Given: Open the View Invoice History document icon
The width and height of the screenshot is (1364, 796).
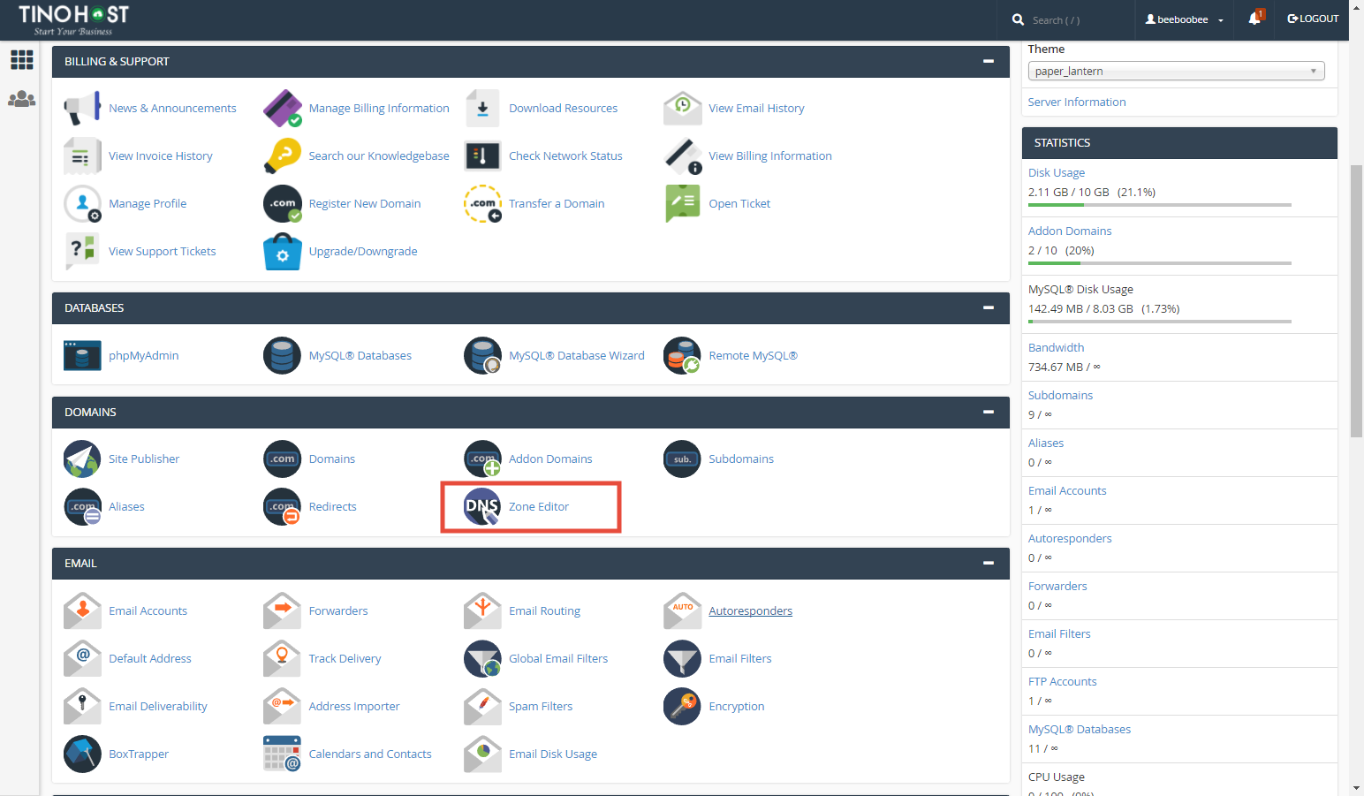Looking at the screenshot, I should point(82,156).
